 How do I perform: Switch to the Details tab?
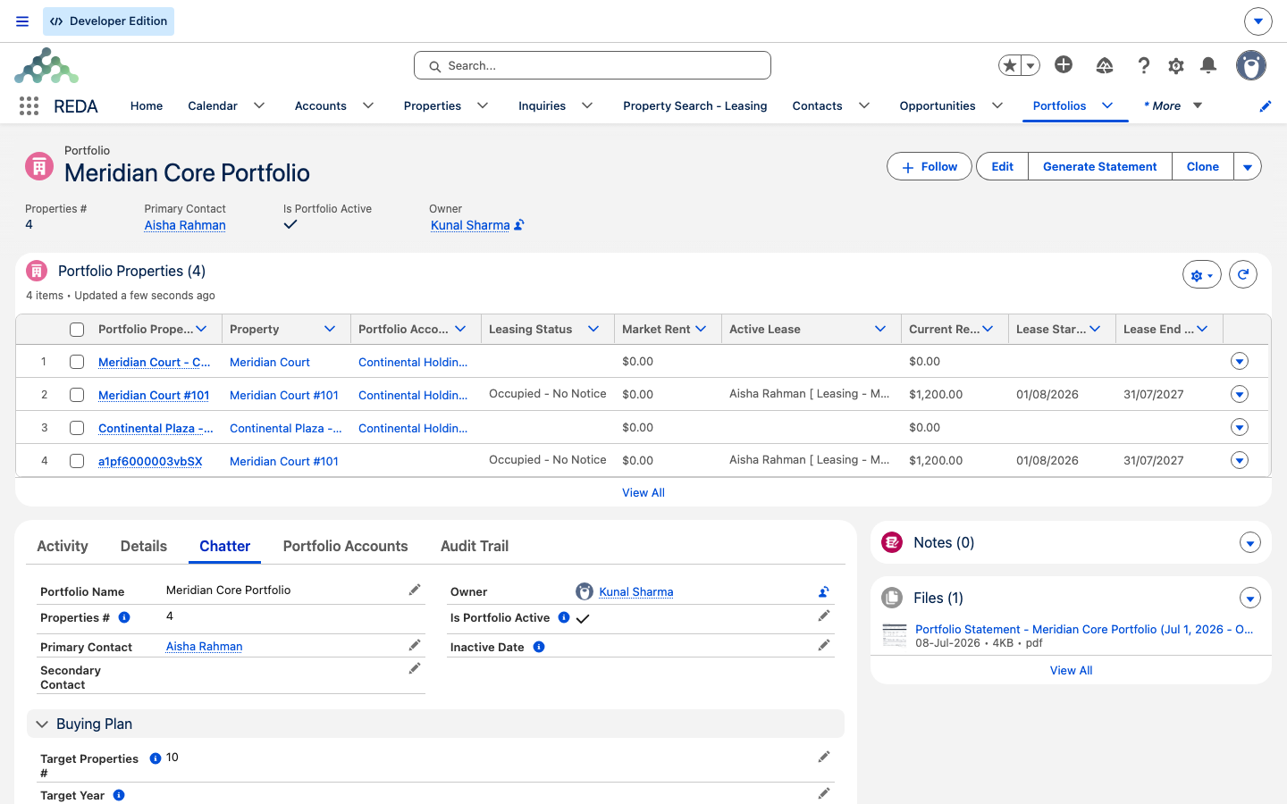144,546
